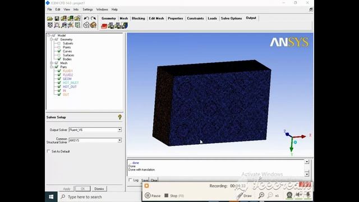Collapse the Parts tree node
This screenshot has height=202, width=359.
pos(52,67)
